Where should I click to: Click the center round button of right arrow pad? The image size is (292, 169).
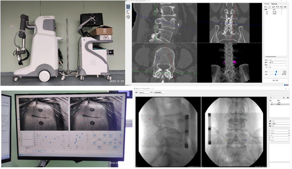(115, 143)
